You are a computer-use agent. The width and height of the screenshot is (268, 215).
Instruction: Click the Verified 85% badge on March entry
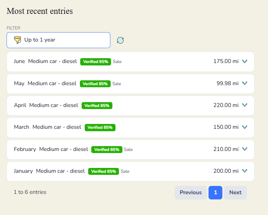pyautogui.click(x=100, y=127)
